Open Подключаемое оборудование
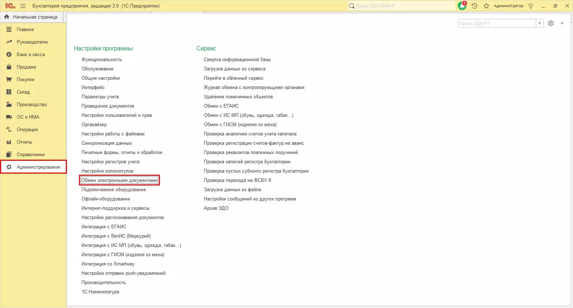This screenshot has width=573, height=308. click(114, 189)
